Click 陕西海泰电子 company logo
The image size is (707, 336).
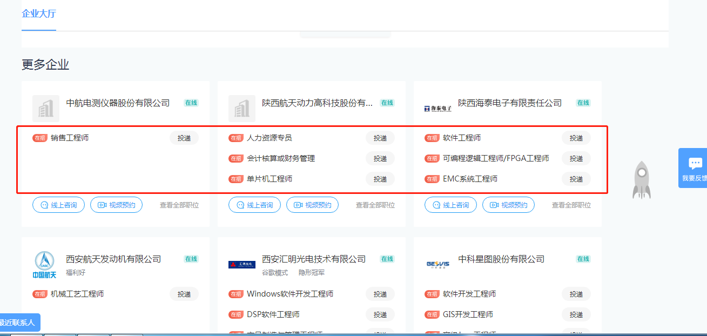click(x=437, y=109)
